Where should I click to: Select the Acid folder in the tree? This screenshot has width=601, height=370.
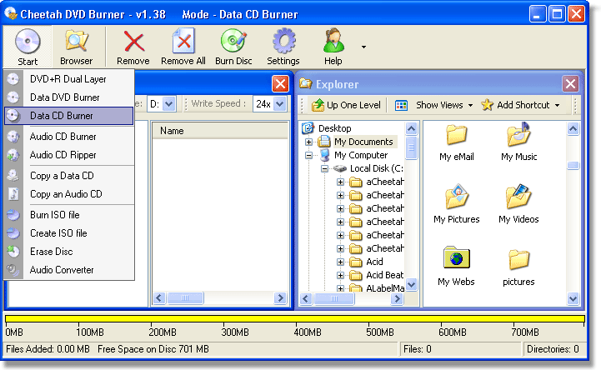(x=374, y=262)
